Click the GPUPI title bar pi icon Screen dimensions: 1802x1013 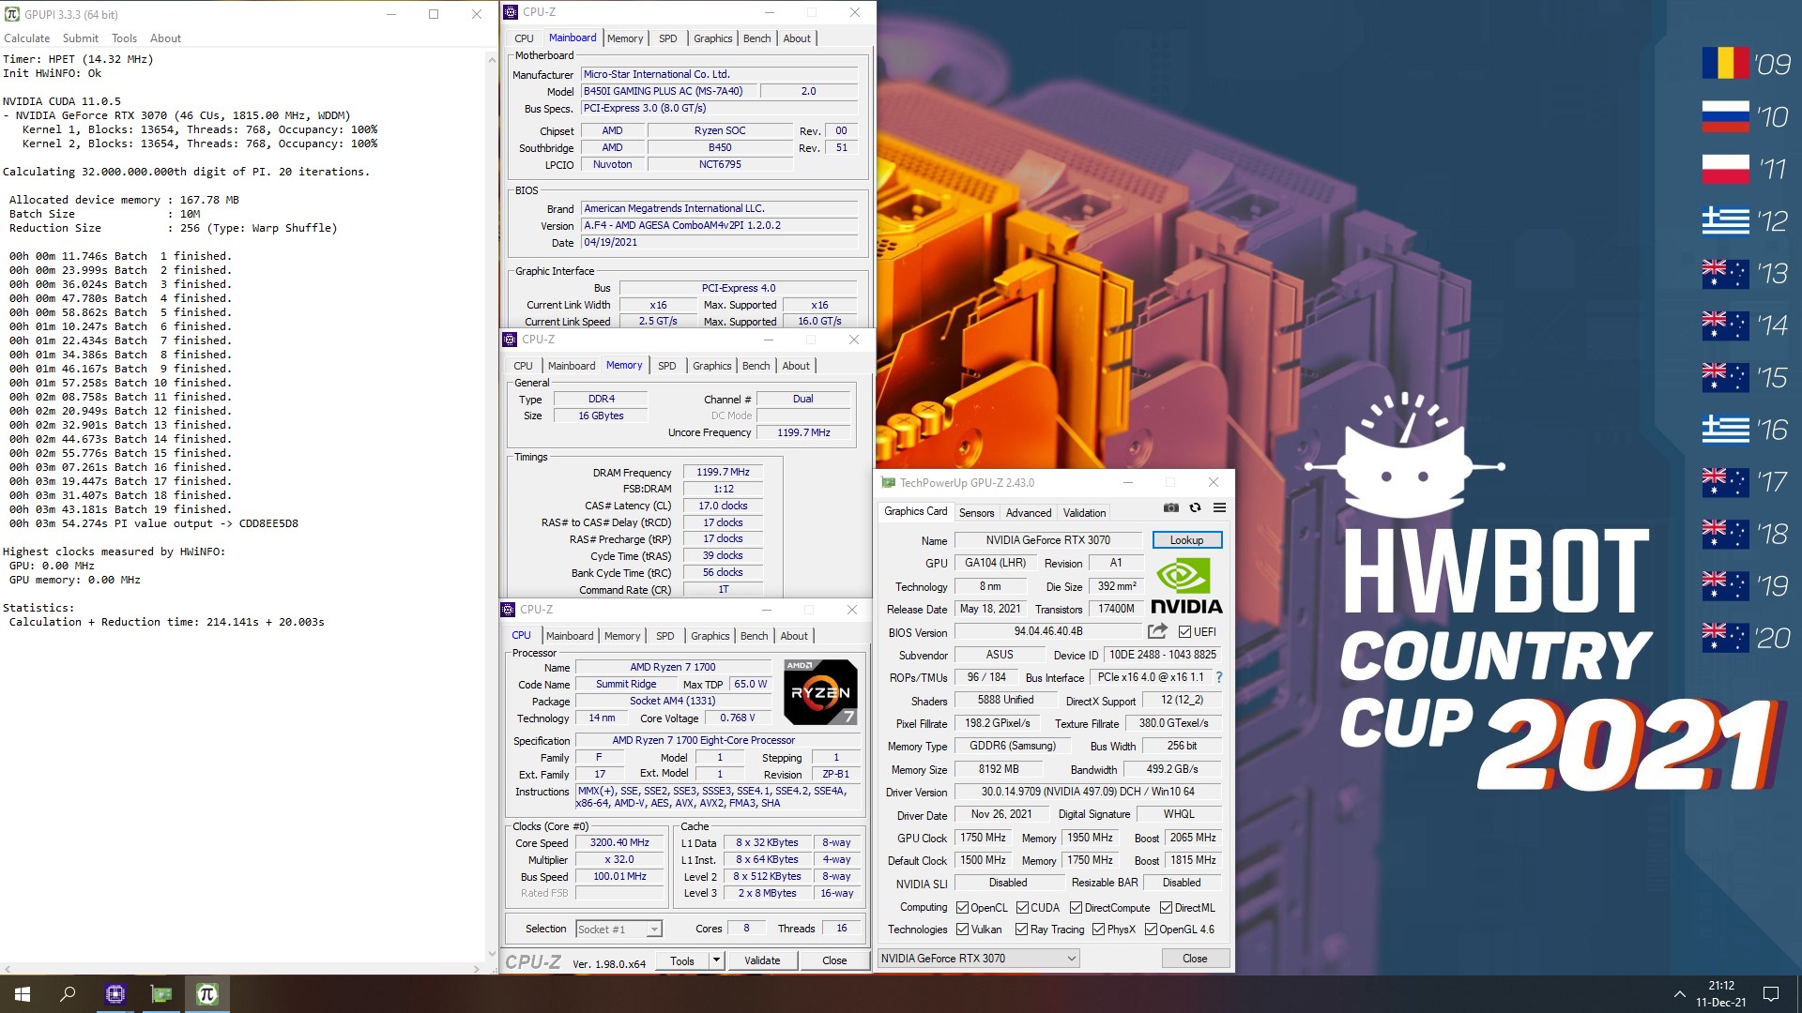(x=12, y=14)
